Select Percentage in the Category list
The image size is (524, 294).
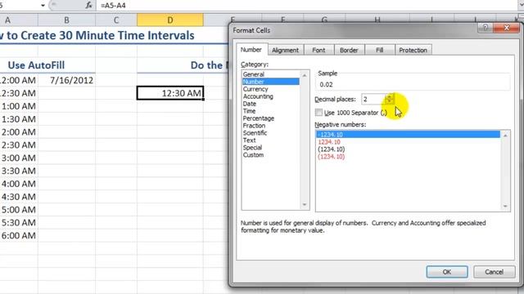click(x=271, y=118)
